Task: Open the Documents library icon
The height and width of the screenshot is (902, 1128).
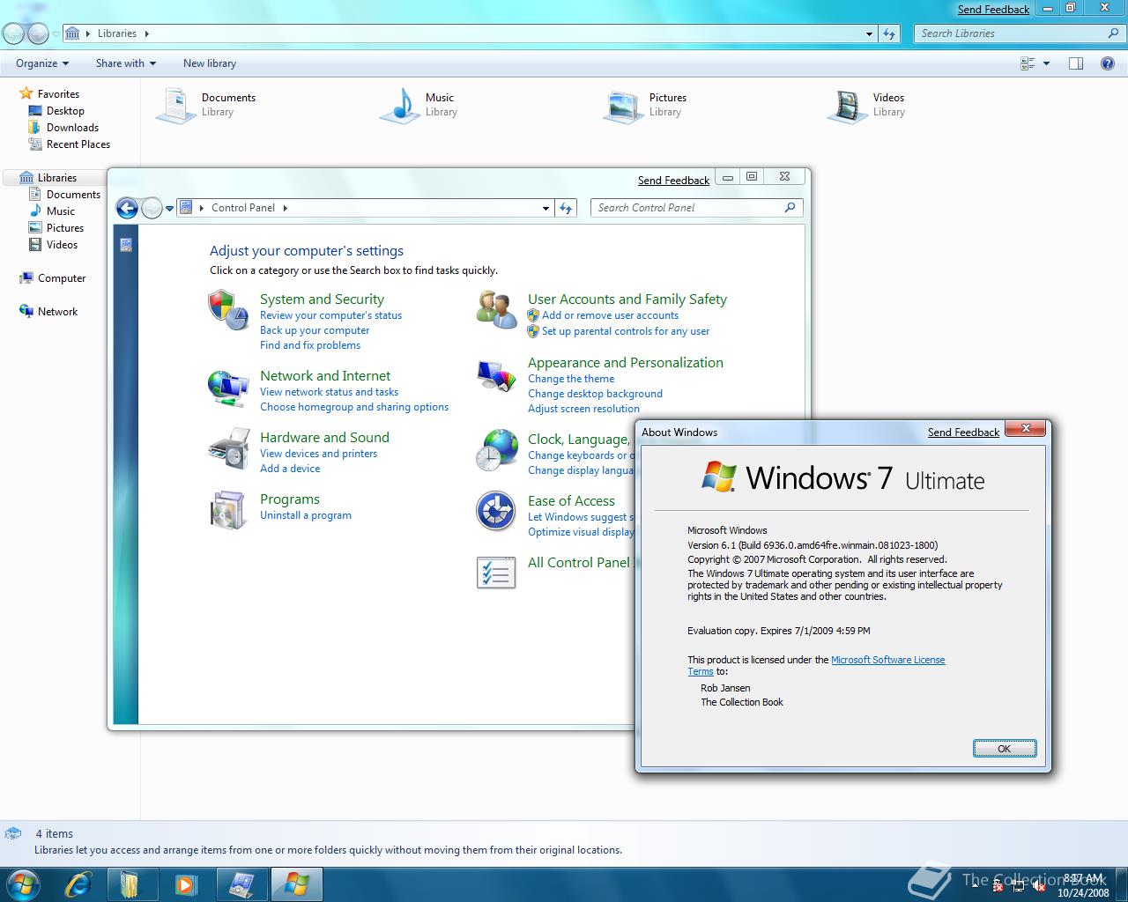Action: tap(175, 105)
